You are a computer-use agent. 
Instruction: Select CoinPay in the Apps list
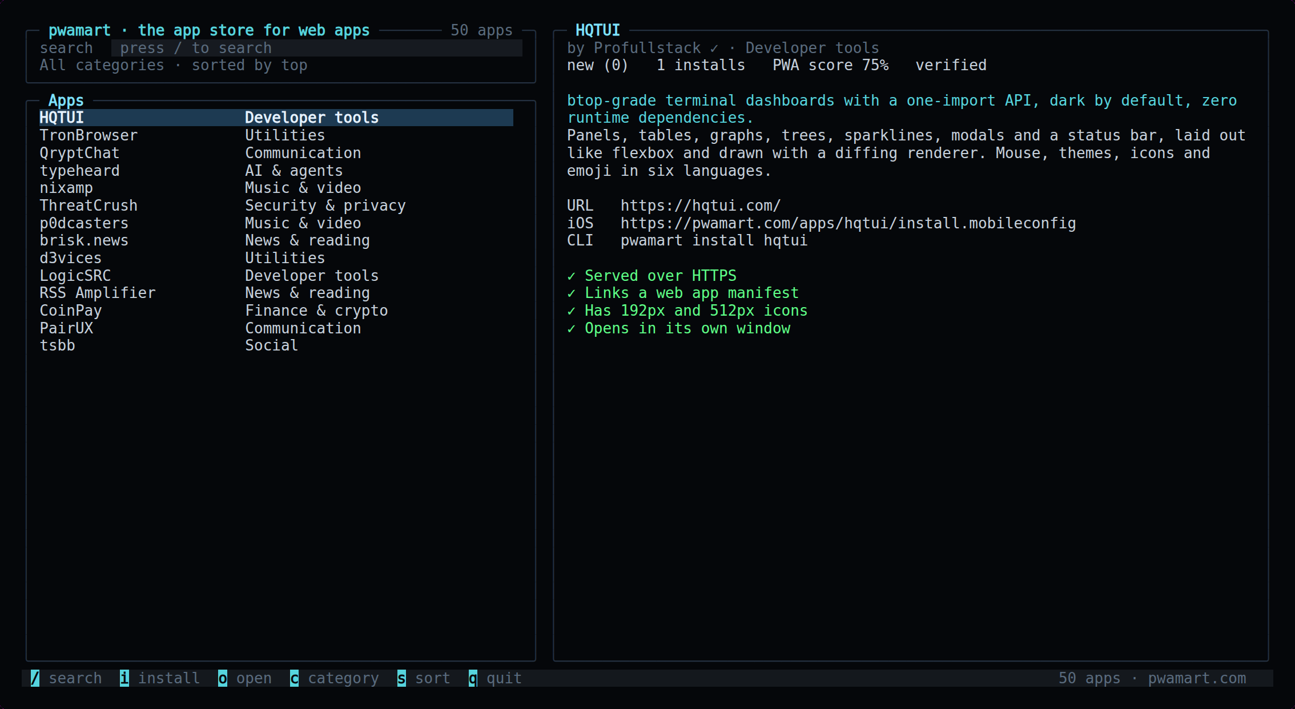click(x=276, y=311)
